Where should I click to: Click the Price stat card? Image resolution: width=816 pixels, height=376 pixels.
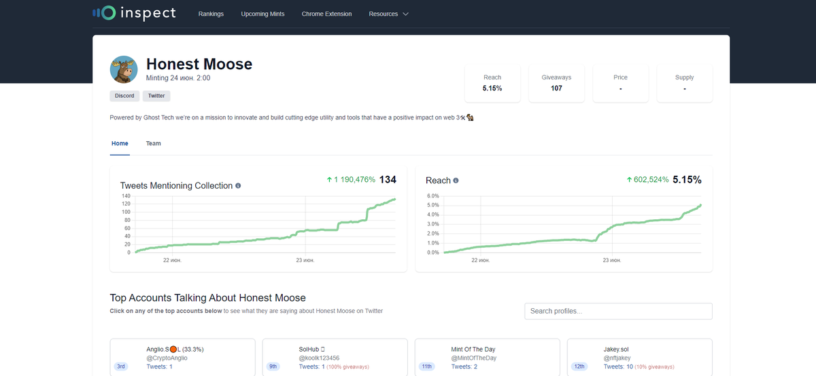(620, 83)
